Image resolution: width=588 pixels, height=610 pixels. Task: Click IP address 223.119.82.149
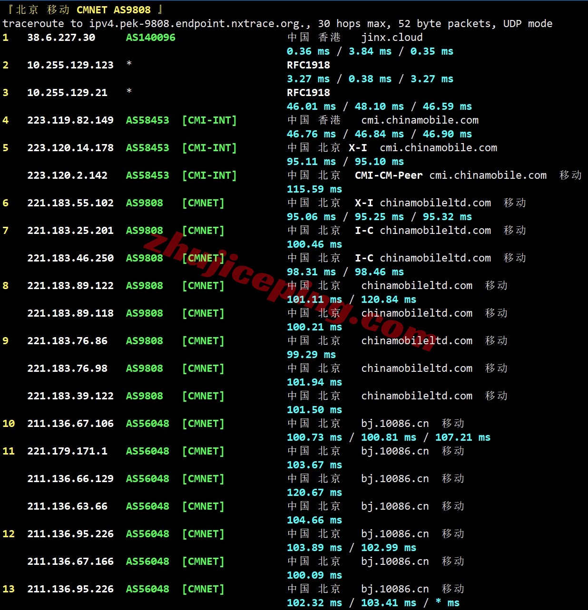pos(70,120)
